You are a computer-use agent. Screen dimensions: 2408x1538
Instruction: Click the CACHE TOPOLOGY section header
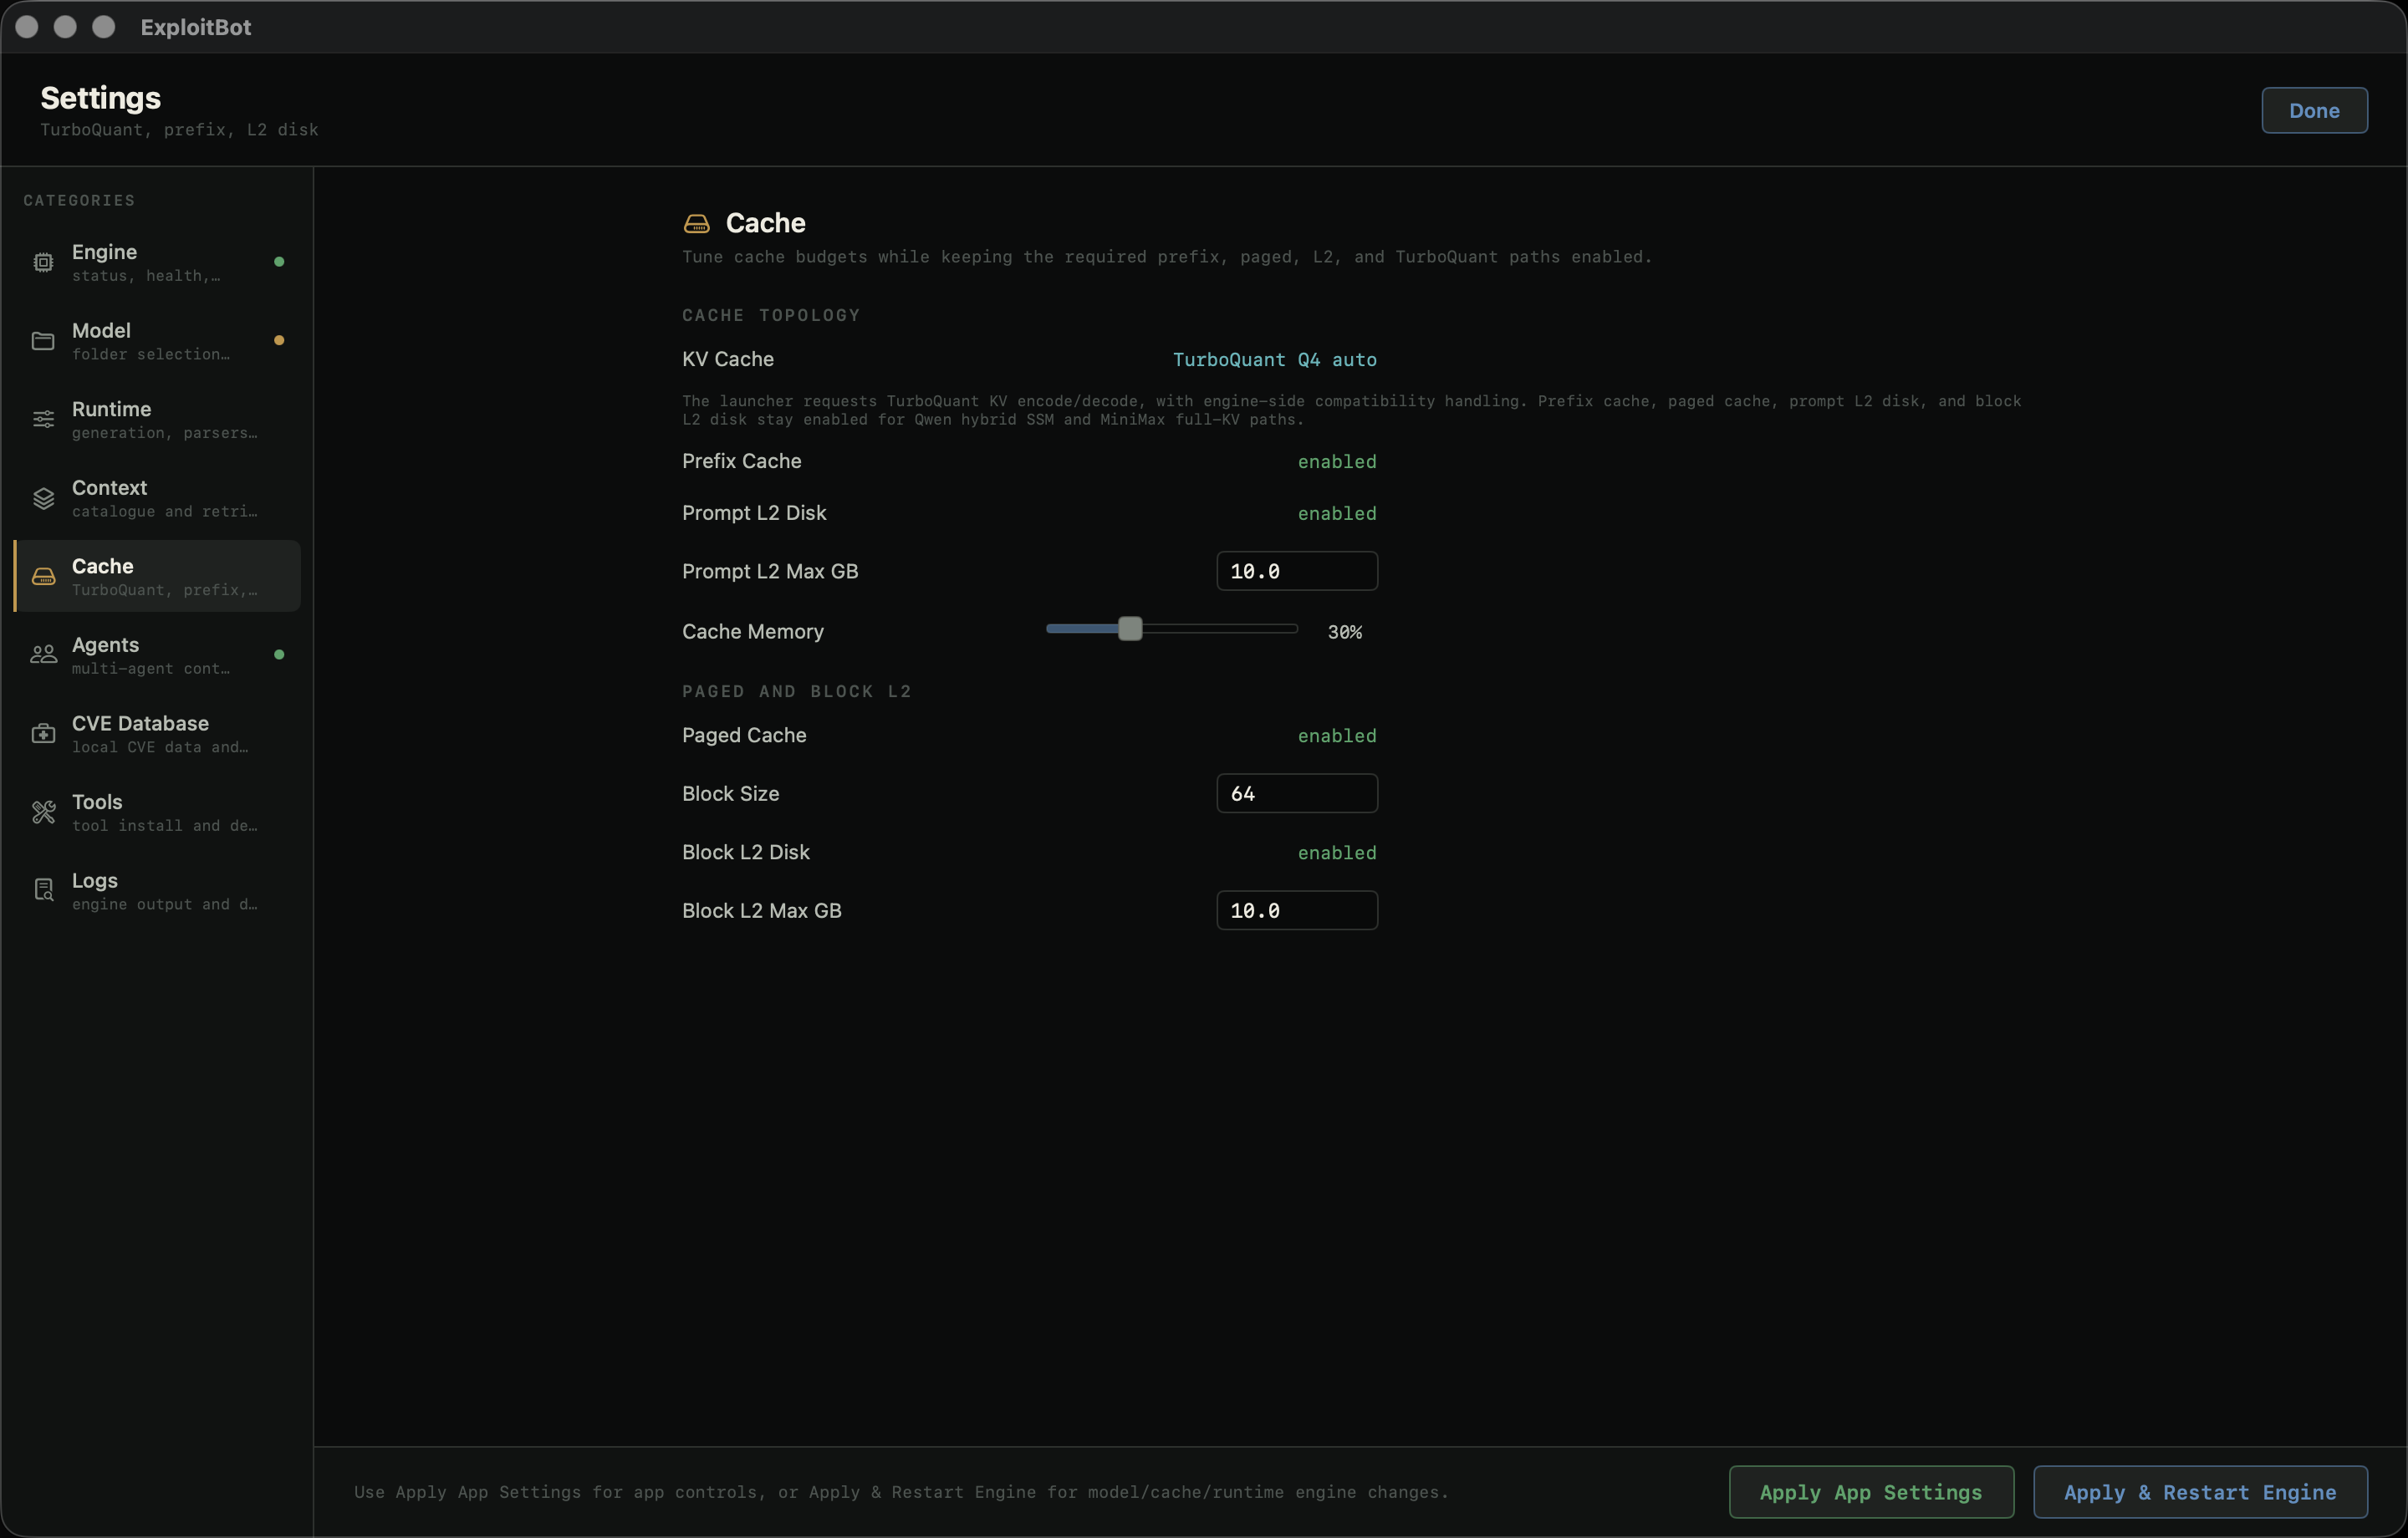[x=771, y=316]
